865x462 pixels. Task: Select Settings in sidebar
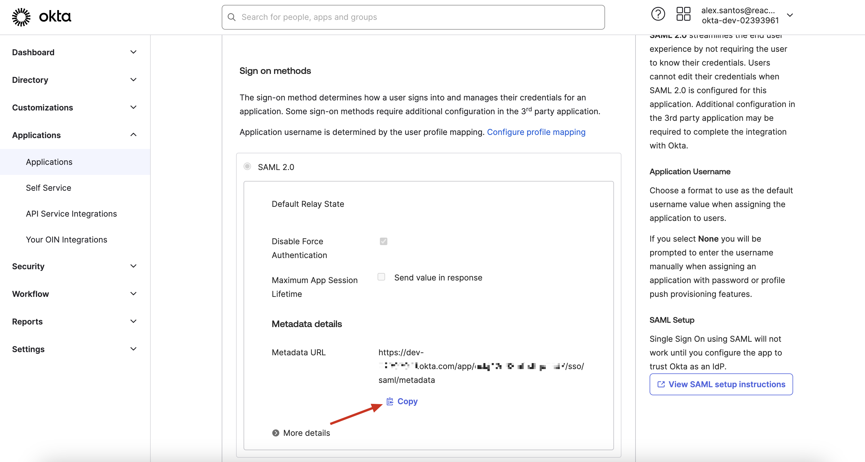(x=28, y=349)
